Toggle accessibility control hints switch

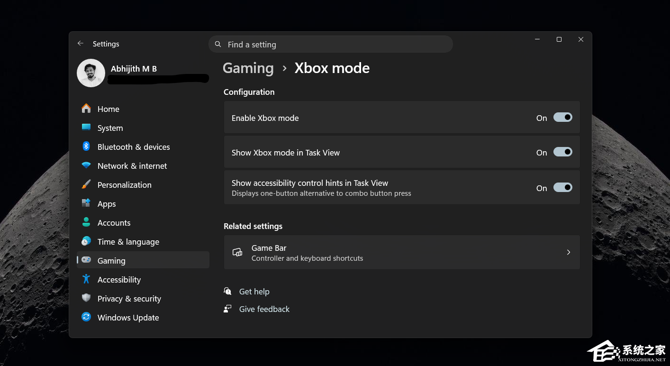click(x=563, y=188)
